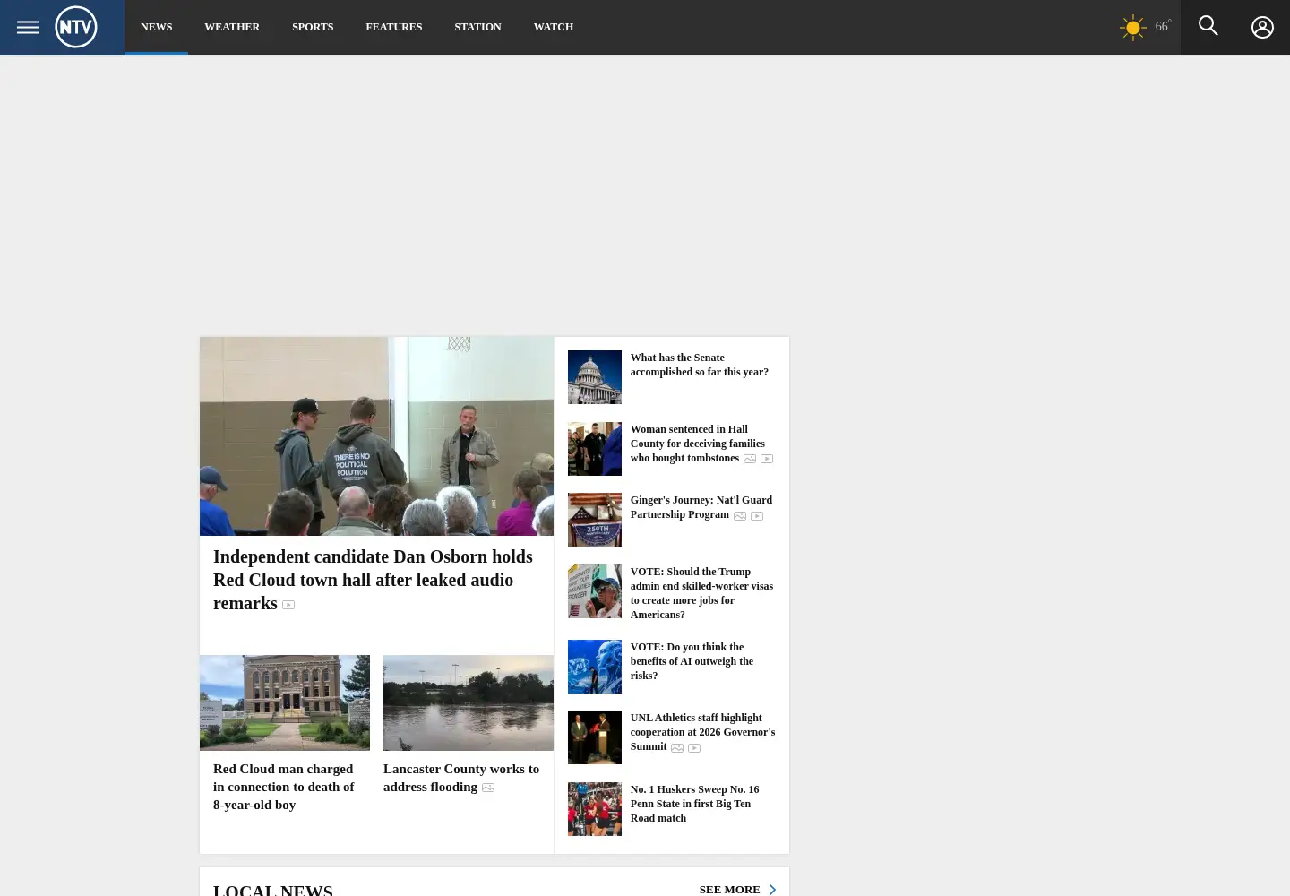
Task: Open Woman sentenced in Hall County story
Action: pos(698,444)
